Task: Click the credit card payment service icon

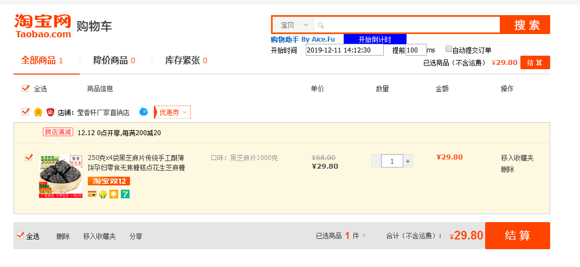Action: (x=92, y=194)
